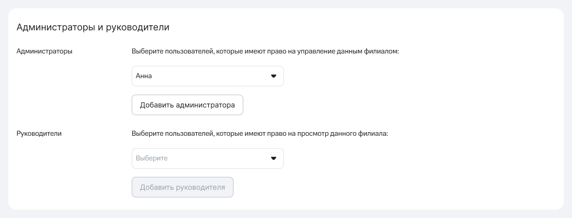Click the word "руководители" in the section heading

point(137,27)
